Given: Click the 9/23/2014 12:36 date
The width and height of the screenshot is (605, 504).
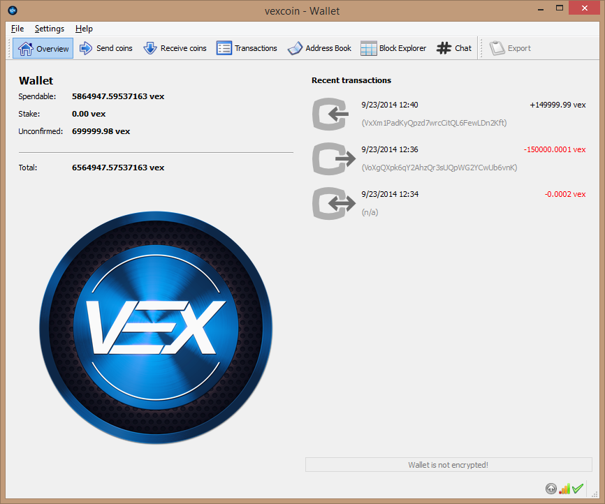Looking at the screenshot, I should (390, 149).
